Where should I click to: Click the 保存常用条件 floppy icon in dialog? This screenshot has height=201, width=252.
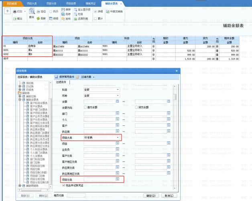click(56, 77)
